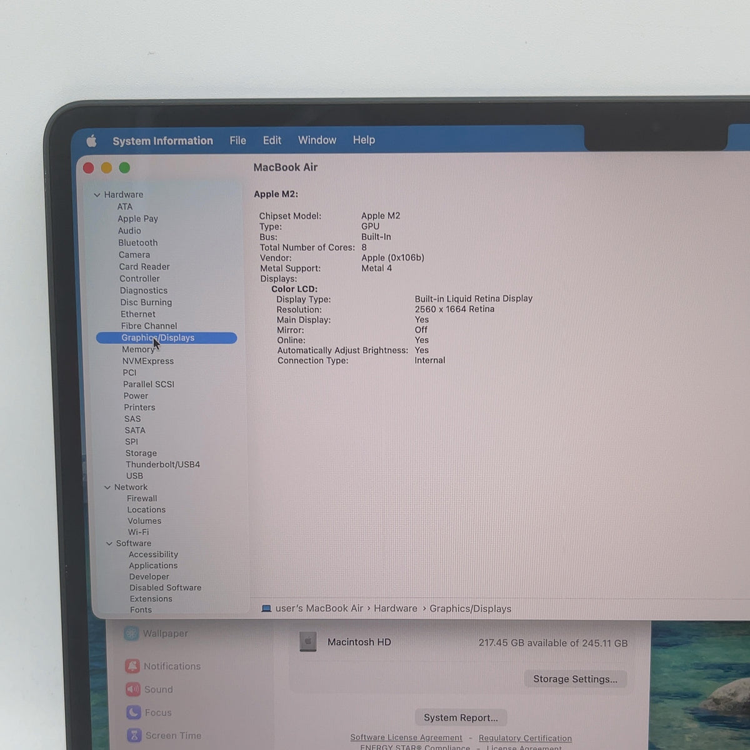Screen dimensions: 750x750
Task: Select Diagnostics in the sidebar
Action: click(144, 291)
